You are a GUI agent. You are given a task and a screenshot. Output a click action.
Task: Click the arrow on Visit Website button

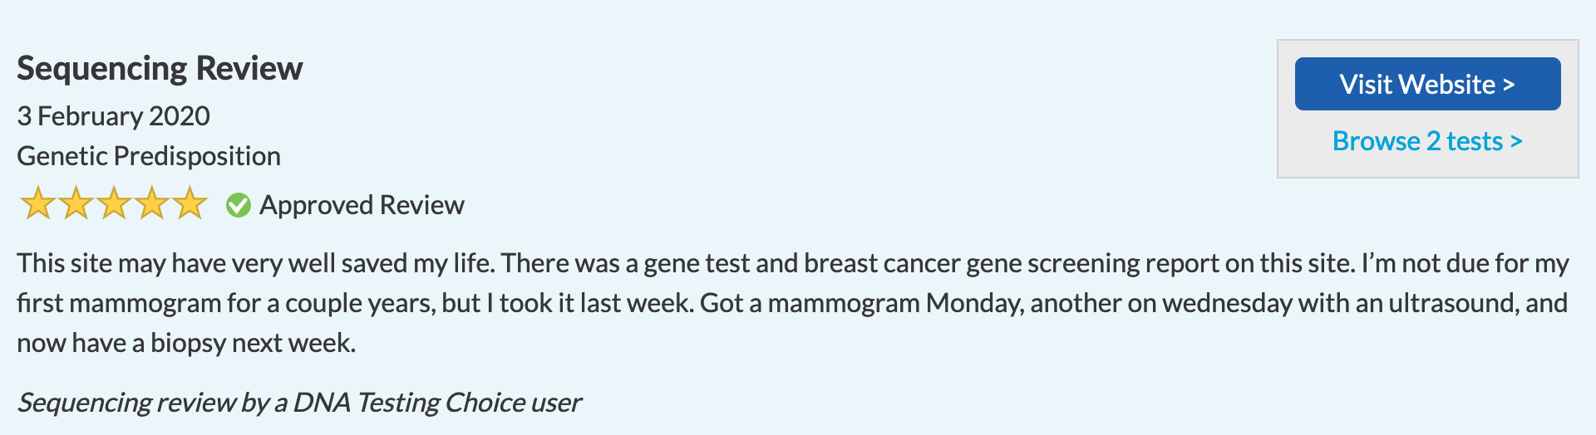[x=1509, y=85]
